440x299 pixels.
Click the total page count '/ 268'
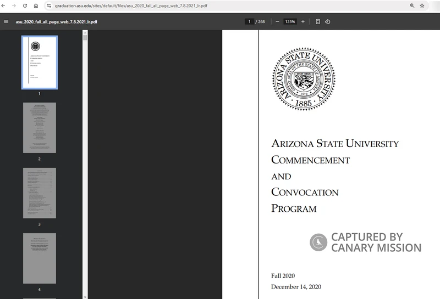click(260, 21)
